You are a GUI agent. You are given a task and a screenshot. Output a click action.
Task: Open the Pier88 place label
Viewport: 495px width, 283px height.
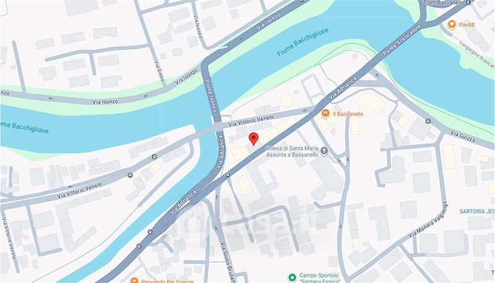[x=467, y=25]
